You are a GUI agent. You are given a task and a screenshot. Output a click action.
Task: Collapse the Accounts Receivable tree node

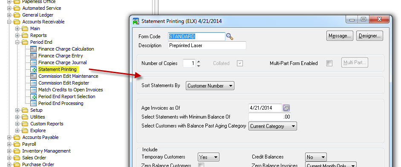click(x=9, y=22)
